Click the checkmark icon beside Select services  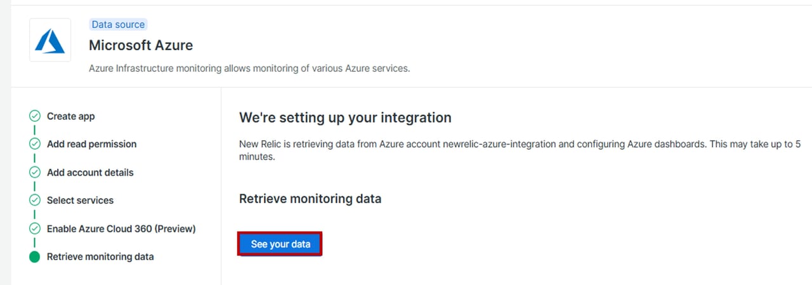pos(35,201)
